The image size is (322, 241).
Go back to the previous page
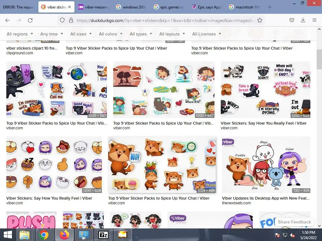8,20
